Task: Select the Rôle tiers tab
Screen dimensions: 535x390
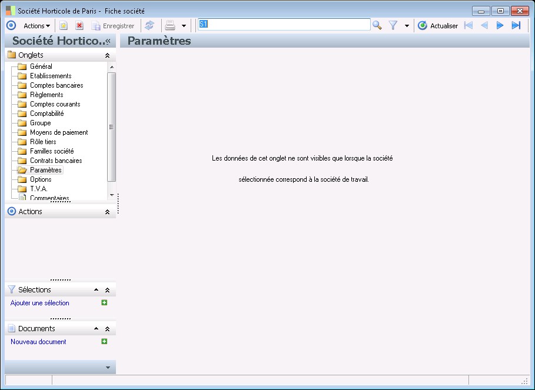Action: pyautogui.click(x=43, y=142)
